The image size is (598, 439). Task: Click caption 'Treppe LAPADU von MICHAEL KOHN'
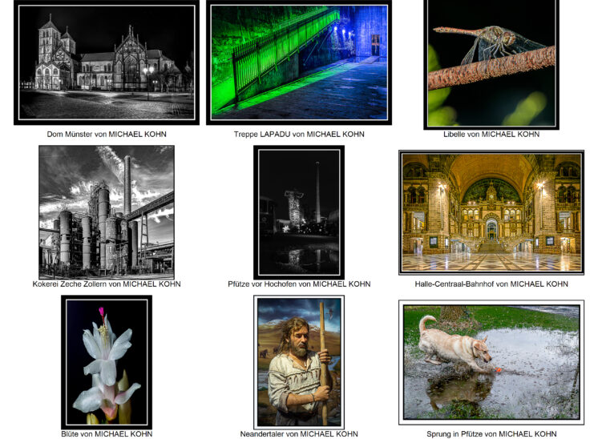coord(299,134)
